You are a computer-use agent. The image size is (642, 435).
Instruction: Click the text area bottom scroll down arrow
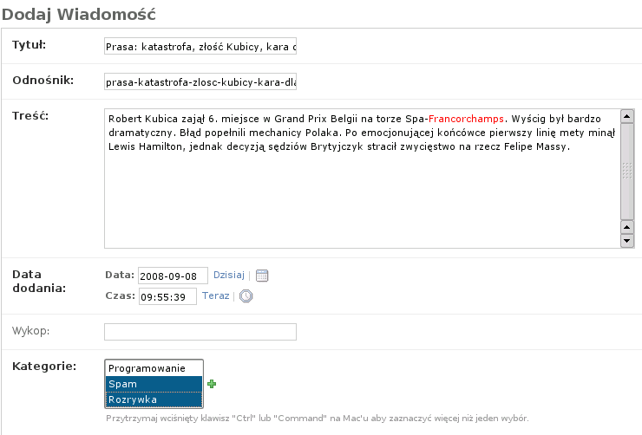627,243
